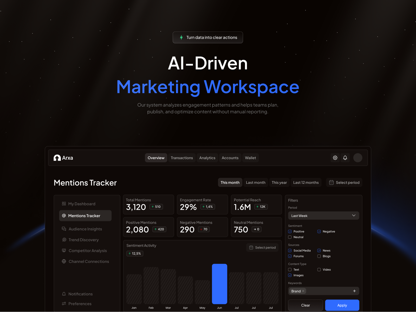Open top Select period date picker
416x312 pixels.
click(x=344, y=183)
